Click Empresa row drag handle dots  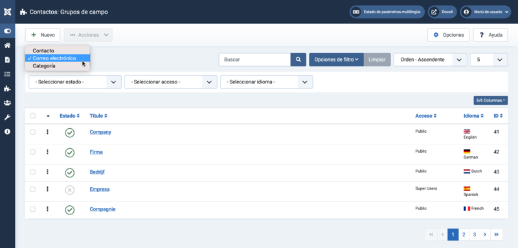pyautogui.click(x=47, y=189)
